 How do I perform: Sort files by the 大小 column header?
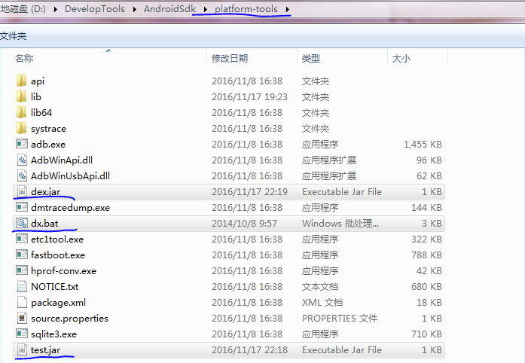tap(401, 58)
